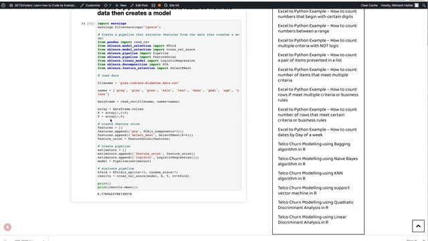
Task: Open link about counting numbers between a range
Action: click(317, 28)
